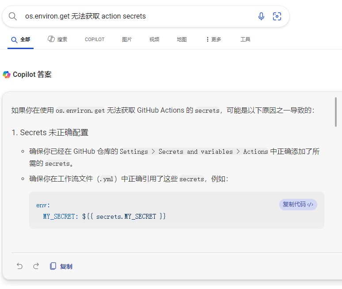Switch to the 搜索 tab
The width and height of the screenshot is (342, 289).
(57, 39)
